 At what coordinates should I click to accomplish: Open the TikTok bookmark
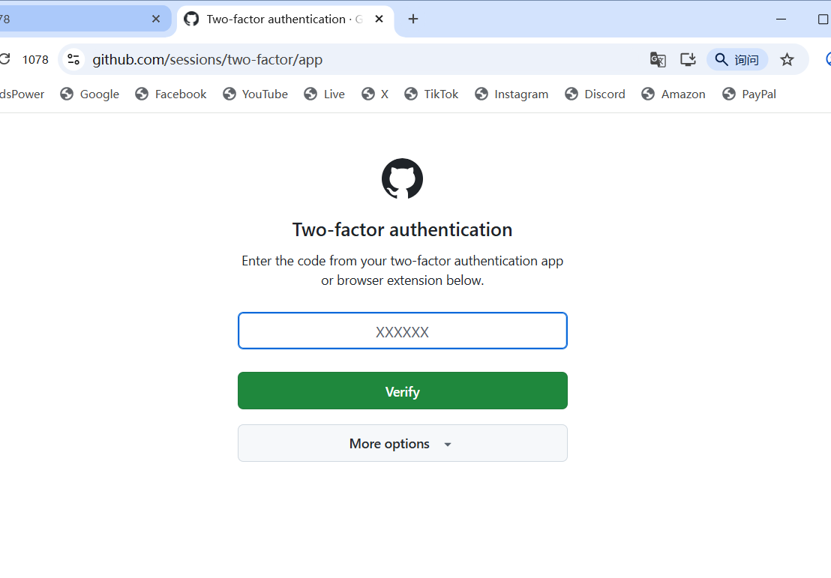tap(431, 94)
